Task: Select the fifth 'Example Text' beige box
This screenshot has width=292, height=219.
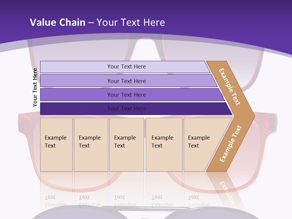Action: point(201,144)
